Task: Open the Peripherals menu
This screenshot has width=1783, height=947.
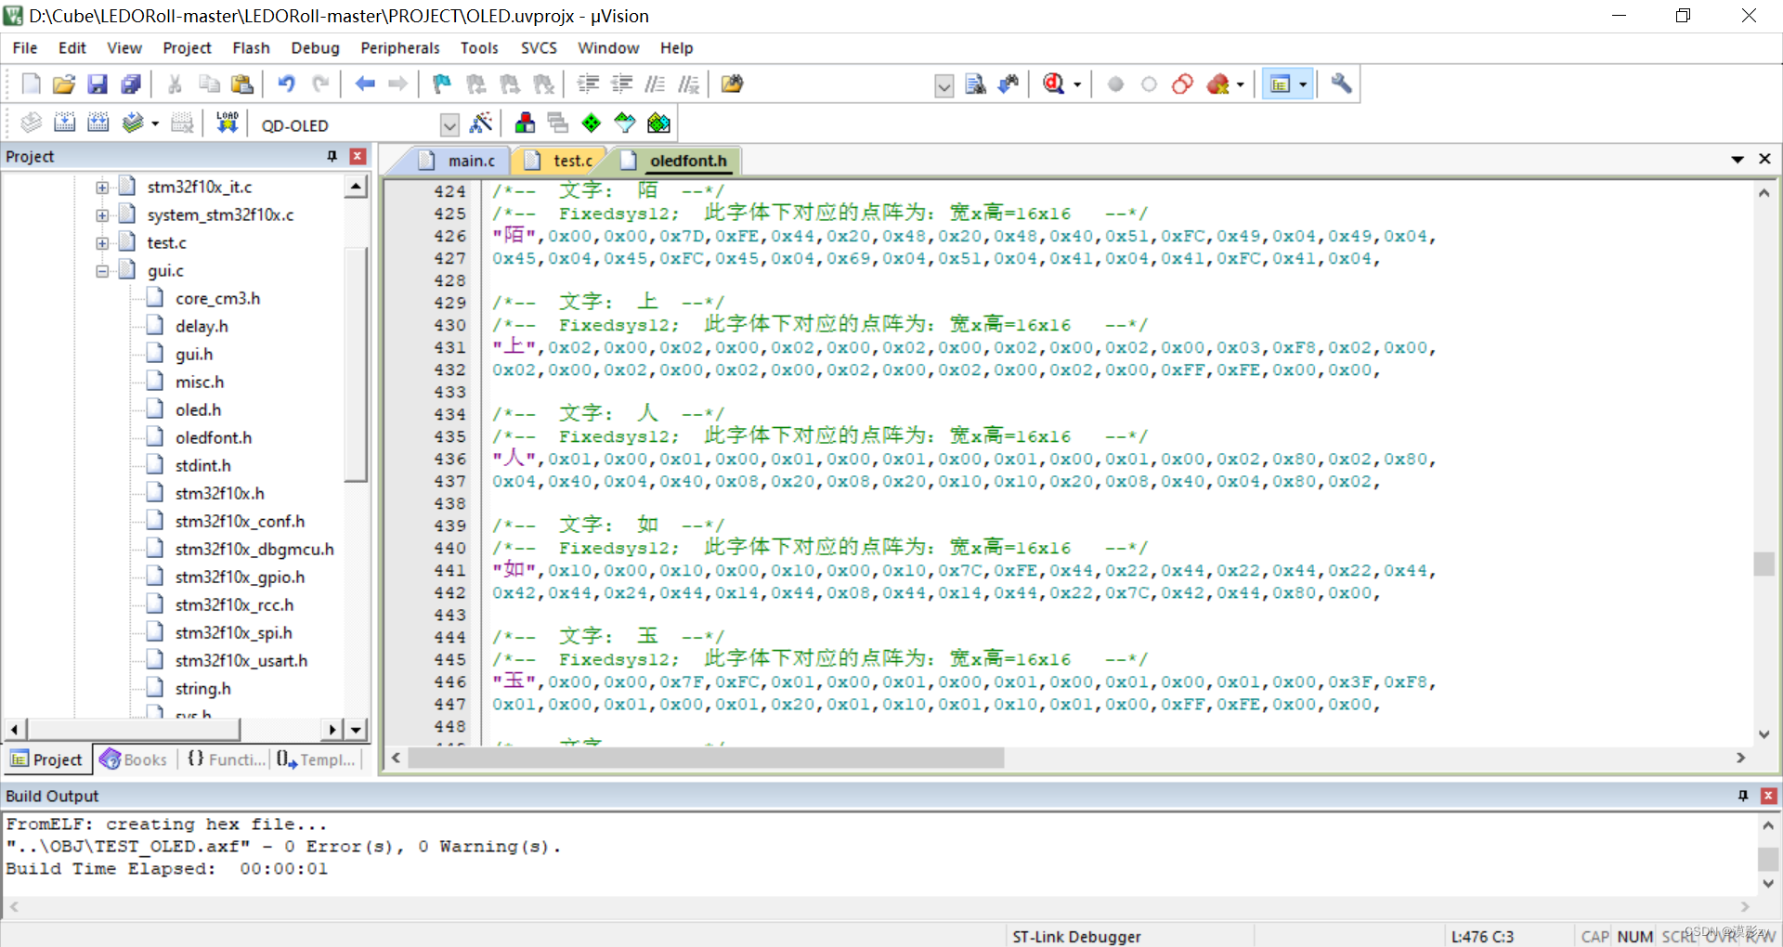Action: click(399, 47)
